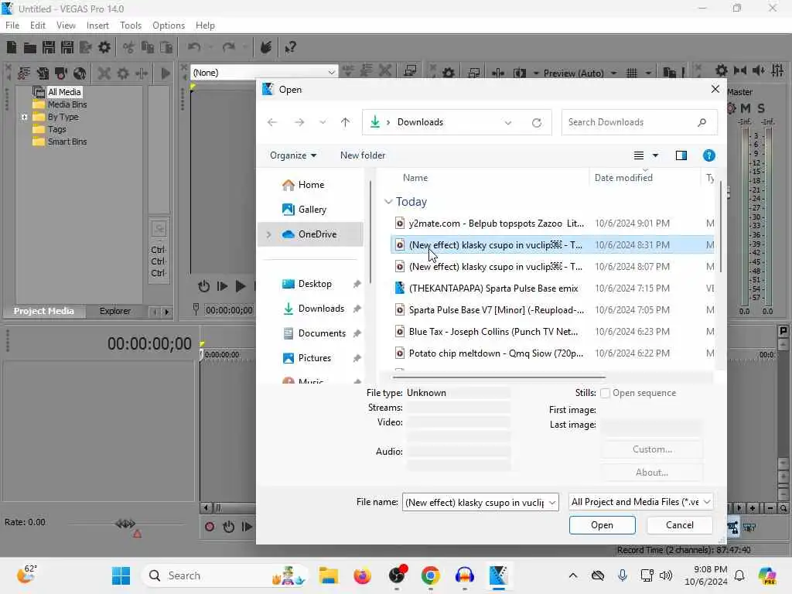
Task: Click the Remove selected media X icon
Action: [x=104, y=73]
